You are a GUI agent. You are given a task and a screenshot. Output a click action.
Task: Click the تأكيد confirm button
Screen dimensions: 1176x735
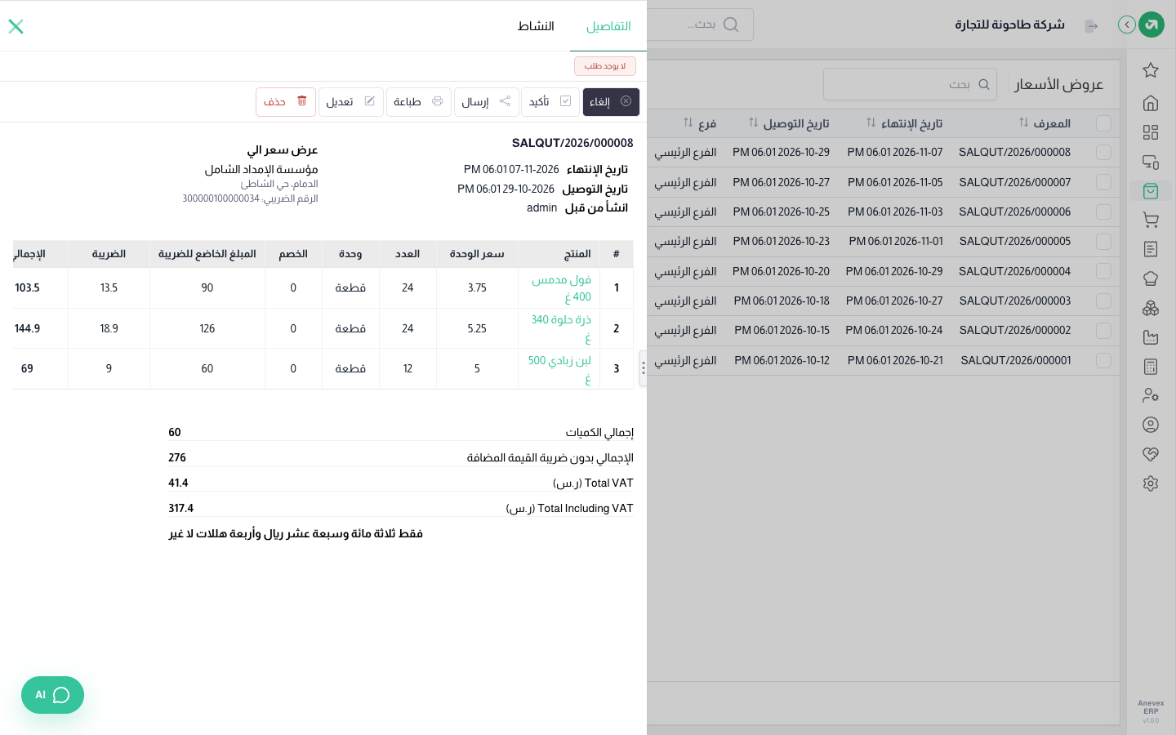[x=550, y=102]
